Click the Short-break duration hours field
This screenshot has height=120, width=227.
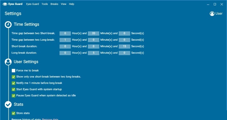pos(65,46)
